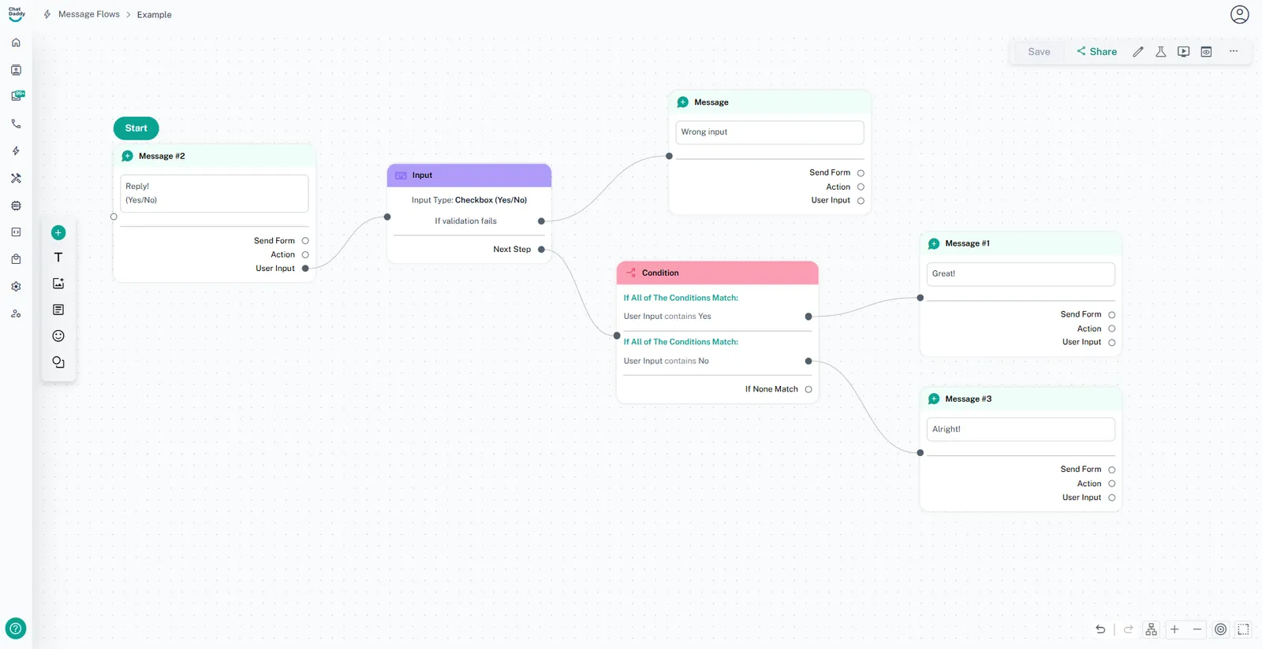Image resolution: width=1262 pixels, height=649 pixels.
Task: Click the flask test icon in toolbar
Action: coord(1160,52)
